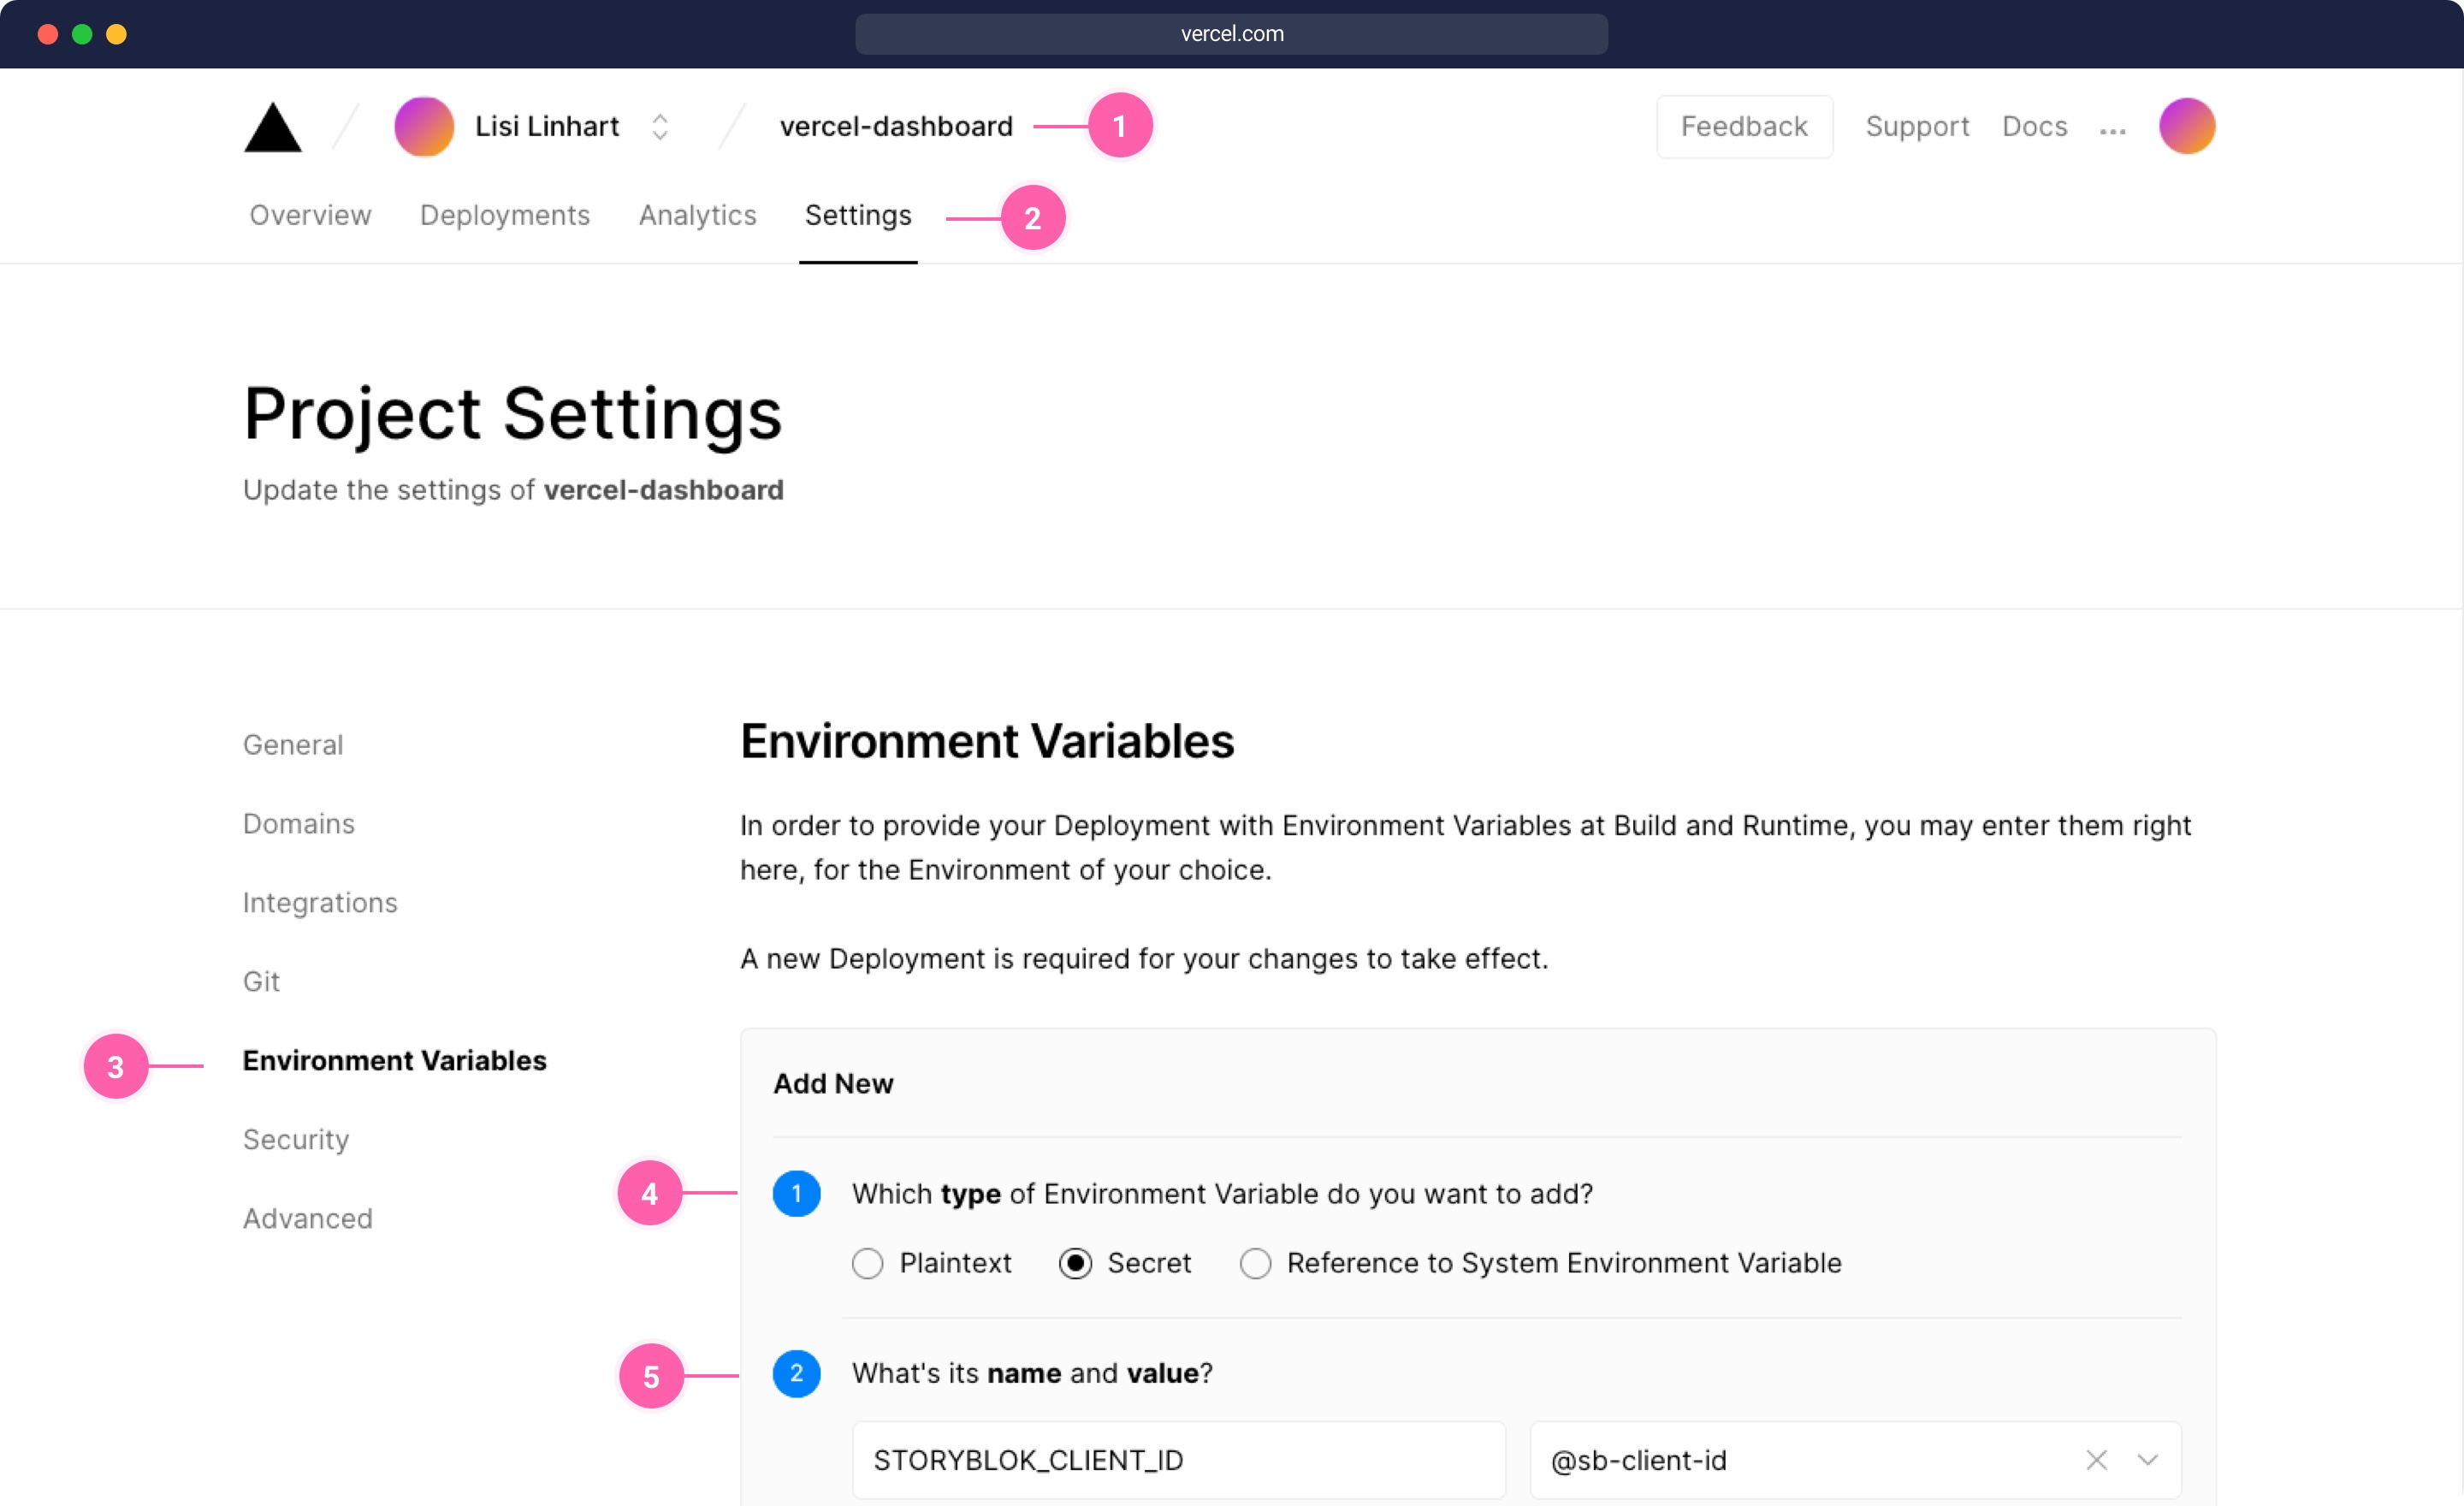Click the Feedback button
The width and height of the screenshot is (2464, 1506).
tap(1744, 127)
